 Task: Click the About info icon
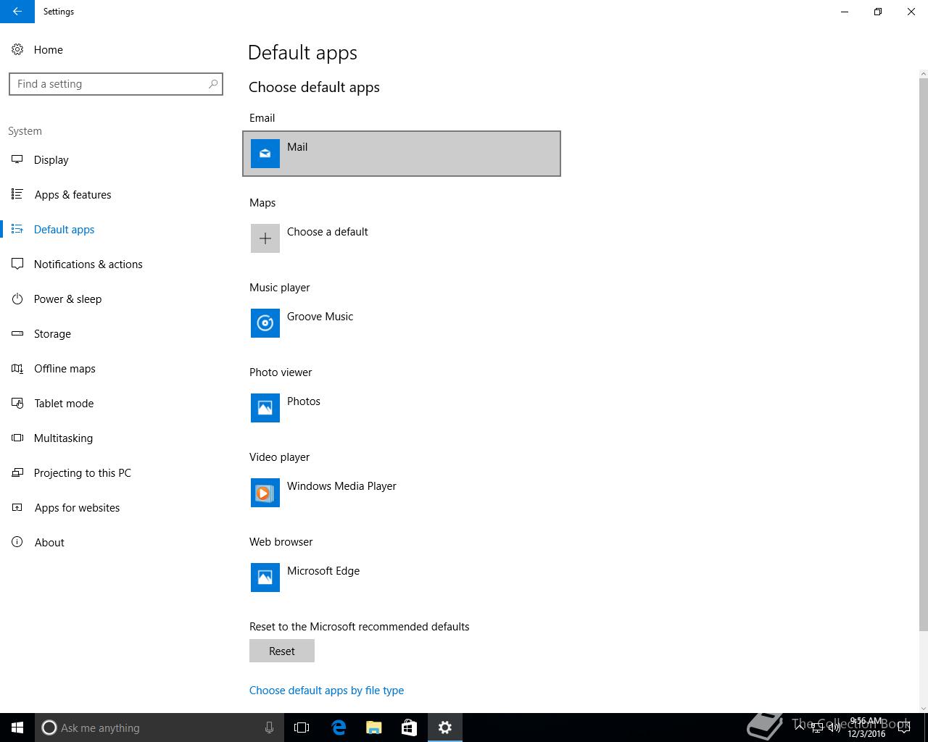(x=17, y=542)
